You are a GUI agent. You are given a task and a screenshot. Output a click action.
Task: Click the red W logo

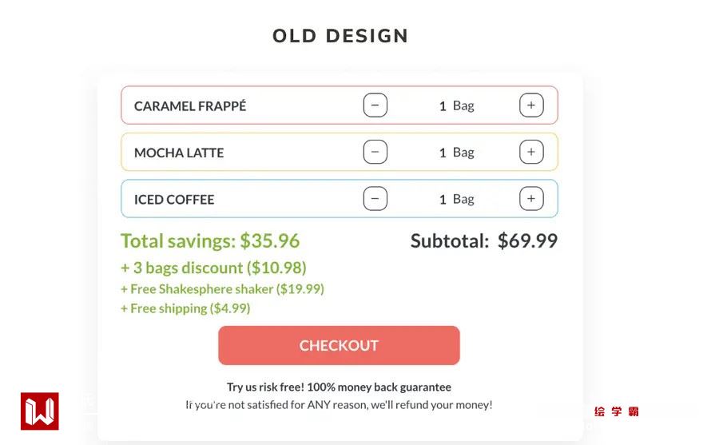pos(40,411)
